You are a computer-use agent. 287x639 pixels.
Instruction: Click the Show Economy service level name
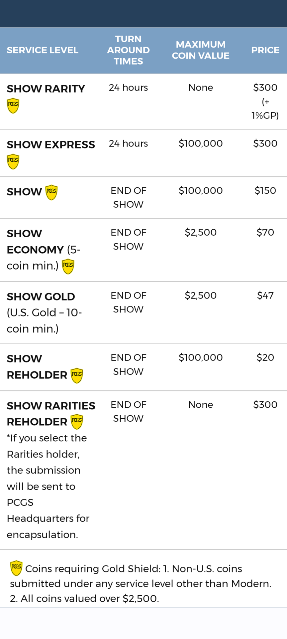[35, 242]
